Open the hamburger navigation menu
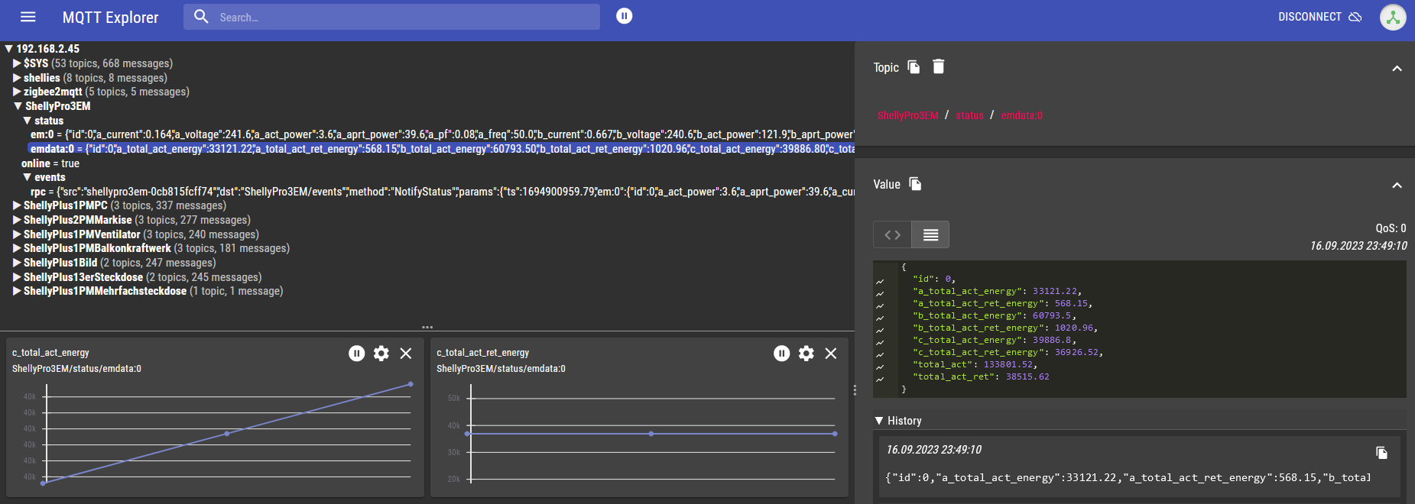This screenshot has height=504, width=1415. (x=28, y=17)
